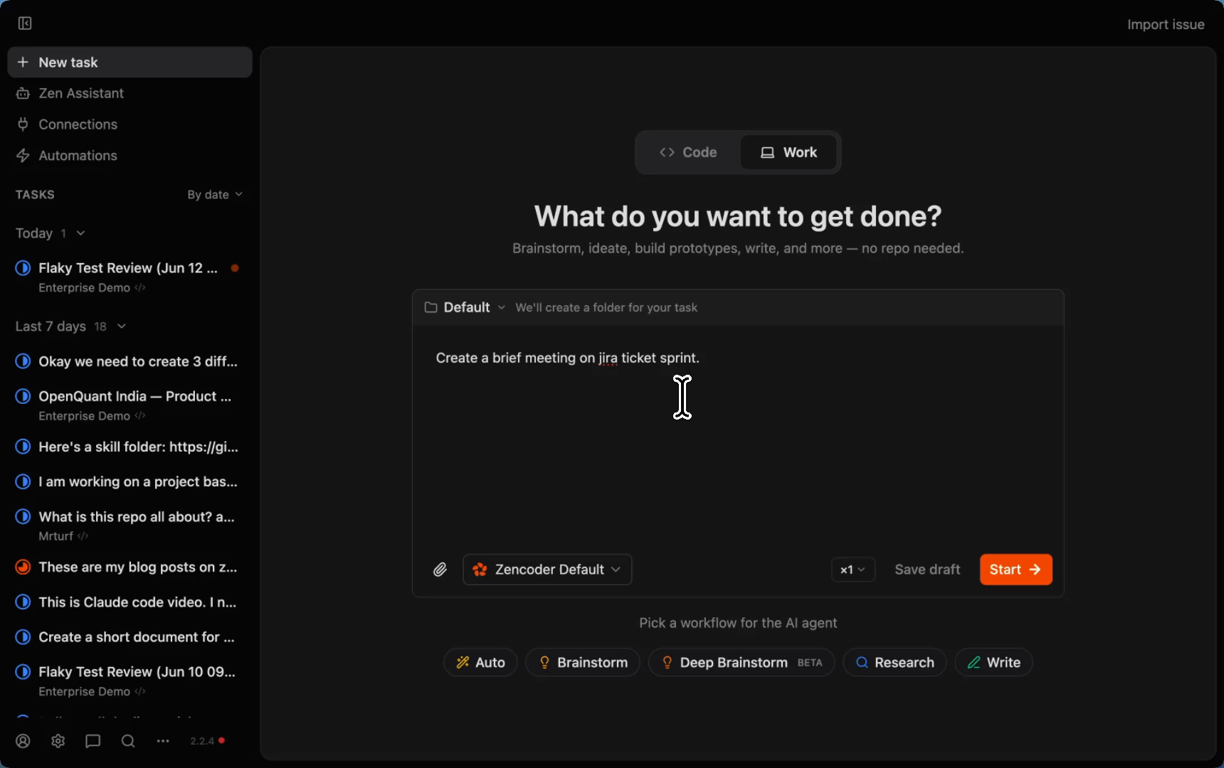The width and height of the screenshot is (1224, 768).
Task: Click the code icon beside Mrturf
Action: click(x=83, y=536)
